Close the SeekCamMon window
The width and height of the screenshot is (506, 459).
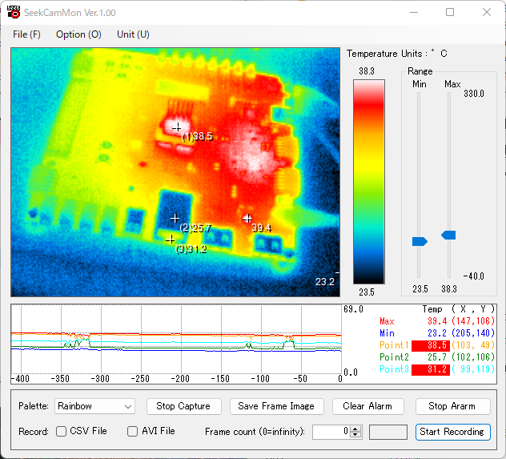coord(487,13)
